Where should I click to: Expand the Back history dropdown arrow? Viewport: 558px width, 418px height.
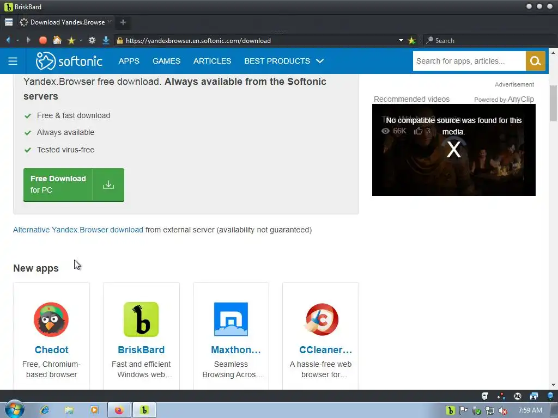[x=17, y=40]
